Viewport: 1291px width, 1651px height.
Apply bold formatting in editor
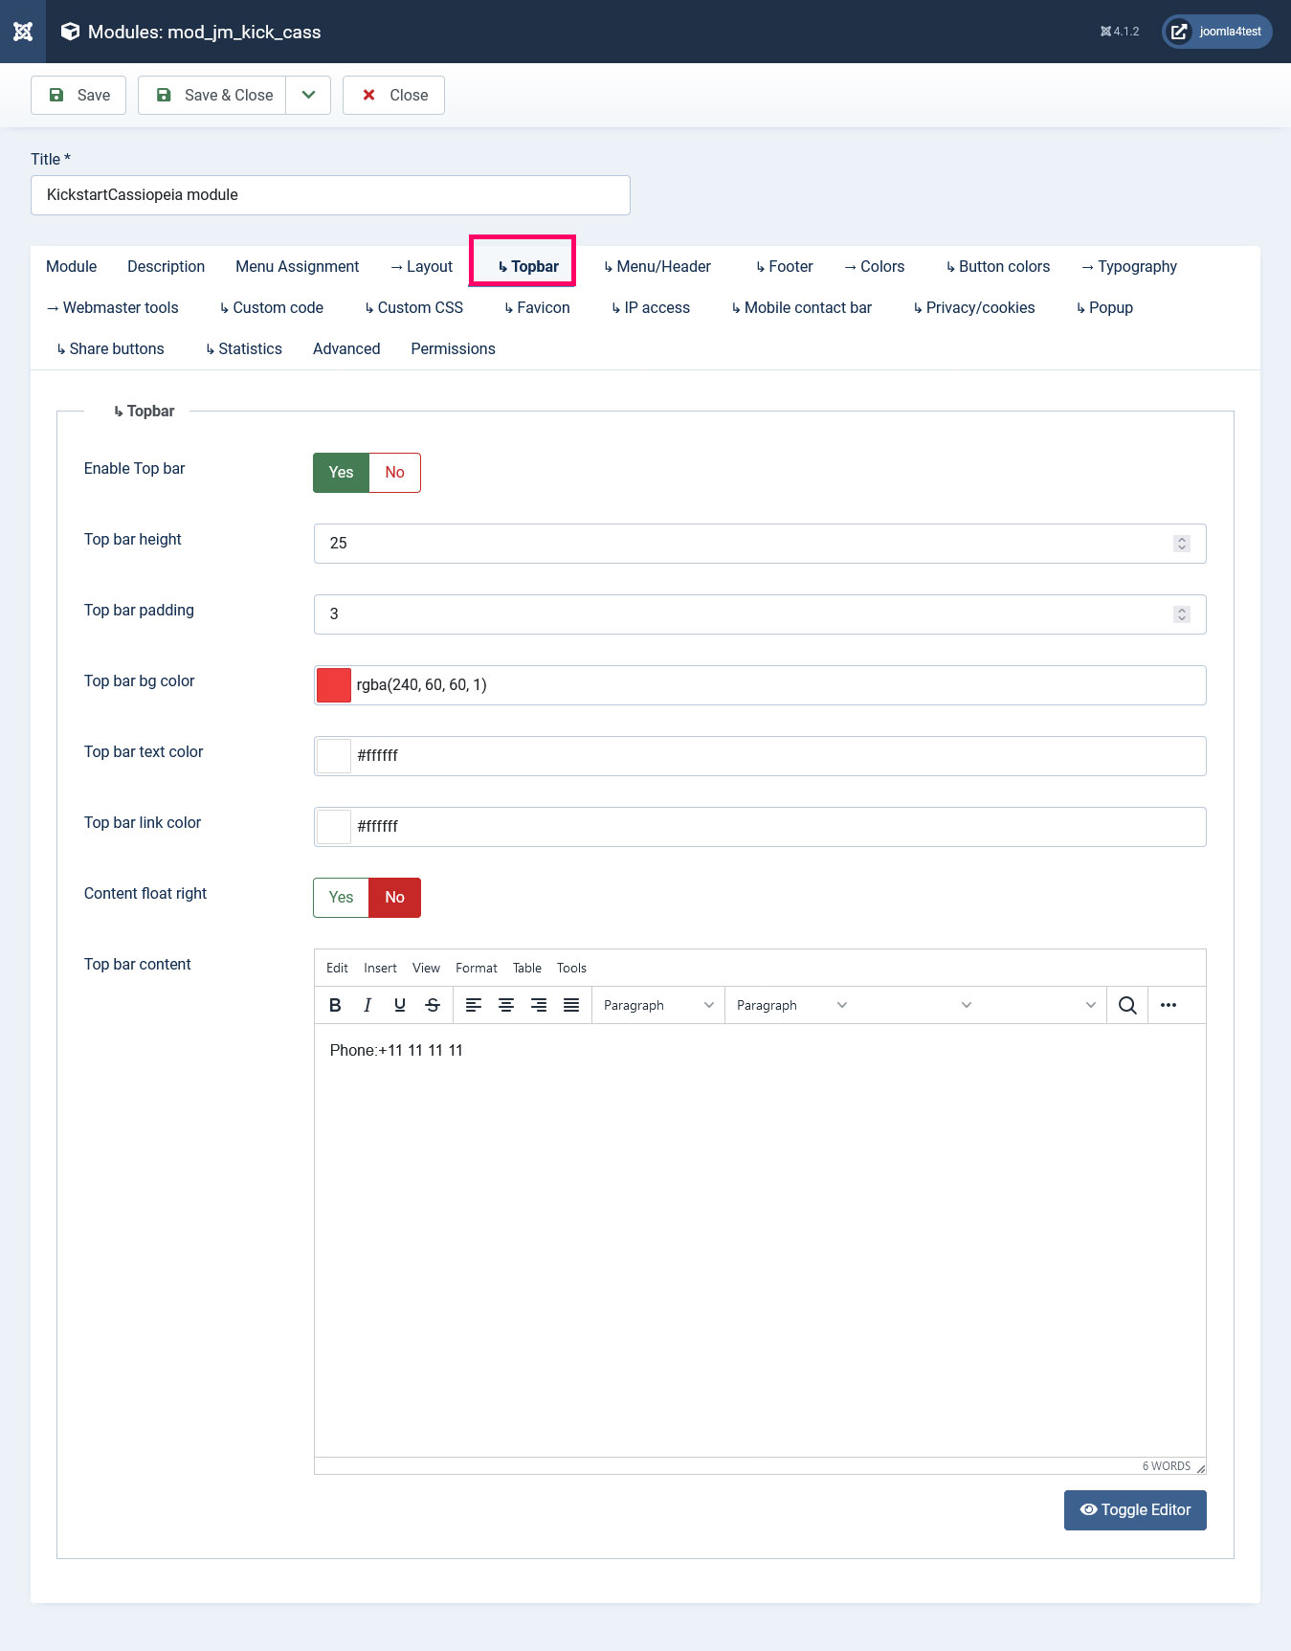click(335, 1005)
